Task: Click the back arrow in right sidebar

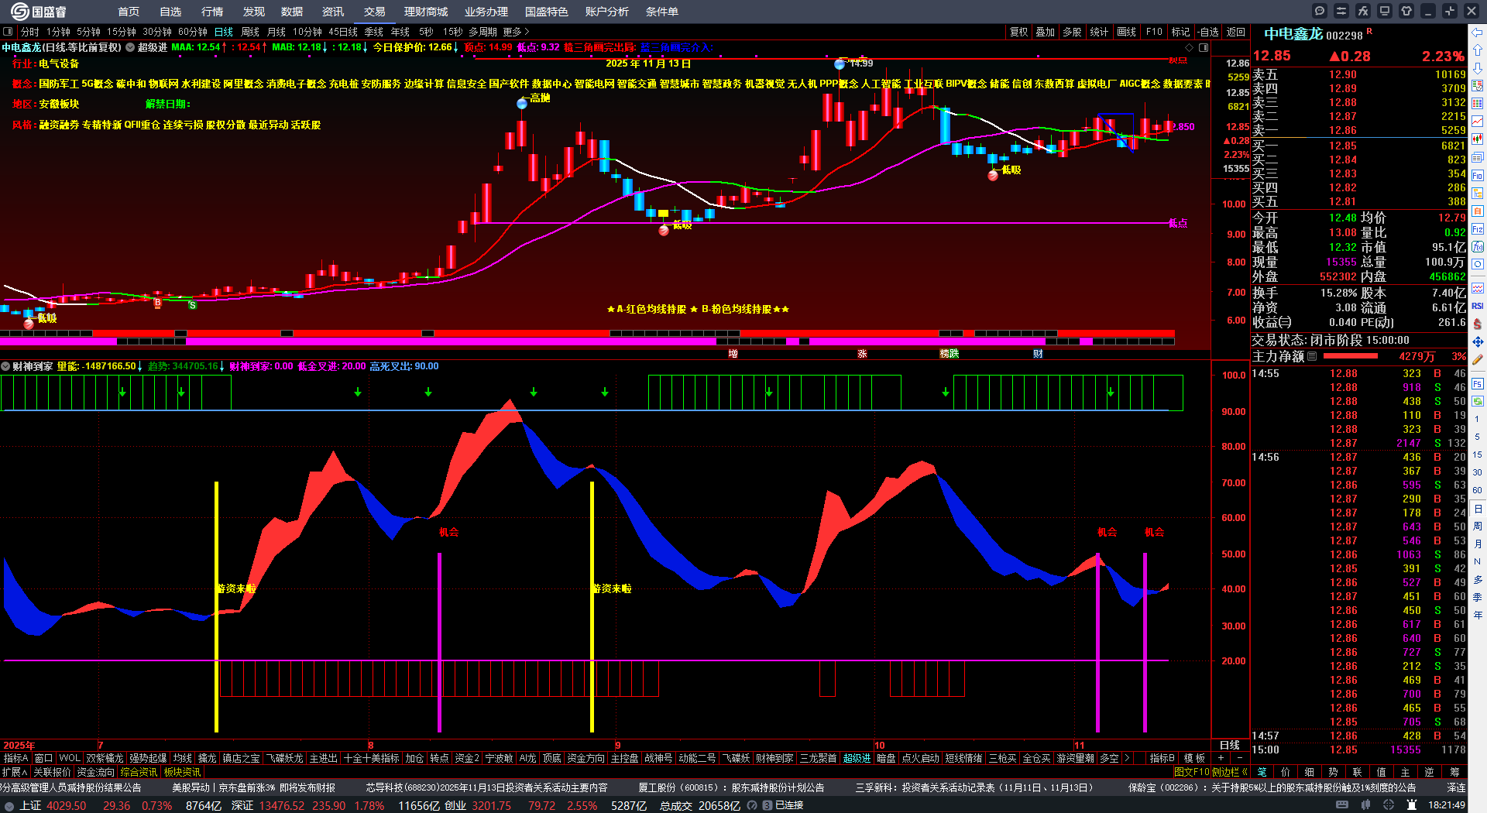Action: tap(1478, 32)
